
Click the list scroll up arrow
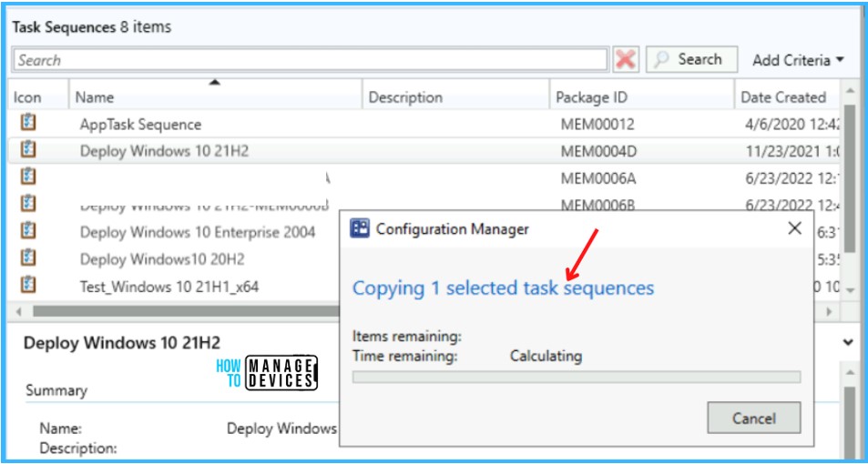pyautogui.click(x=849, y=90)
